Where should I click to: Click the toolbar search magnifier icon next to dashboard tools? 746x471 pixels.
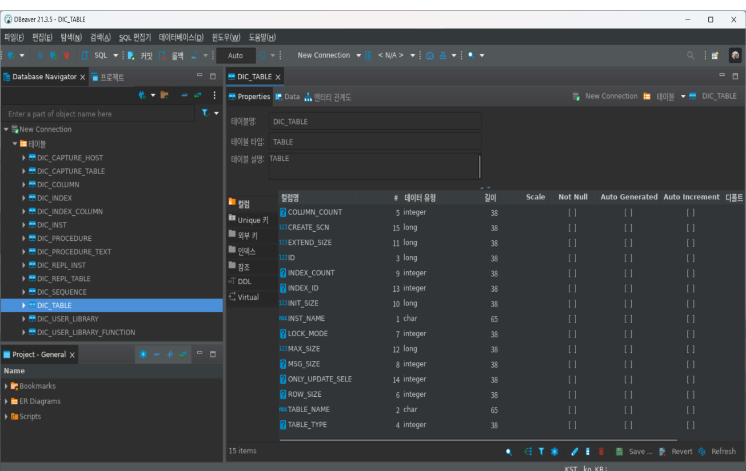click(471, 55)
